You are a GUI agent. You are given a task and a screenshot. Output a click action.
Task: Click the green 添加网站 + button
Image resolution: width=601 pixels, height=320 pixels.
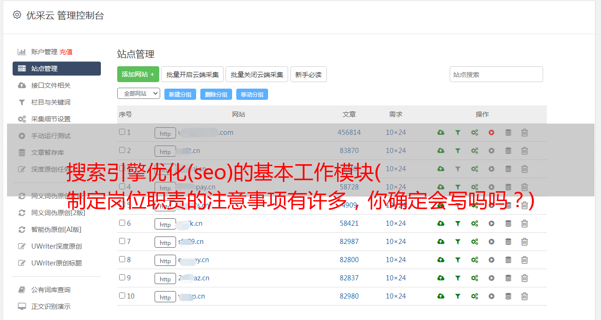[x=138, y=74]
